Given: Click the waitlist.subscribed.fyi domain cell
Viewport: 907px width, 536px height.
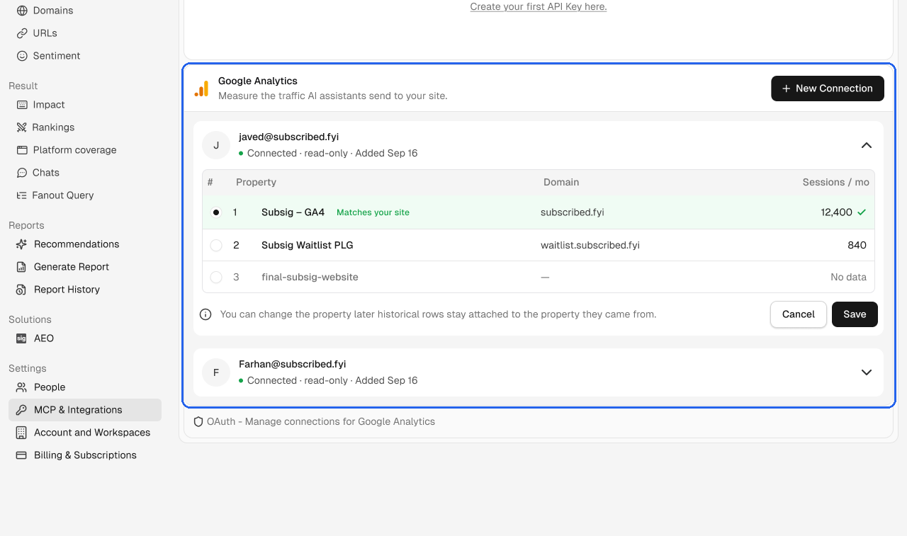Looking at the screenshot, I should pos(590,245).
